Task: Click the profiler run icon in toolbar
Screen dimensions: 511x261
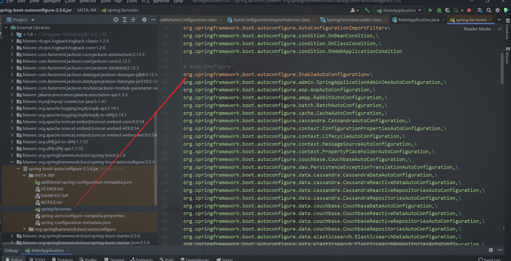Action: [x=456, y=10]
